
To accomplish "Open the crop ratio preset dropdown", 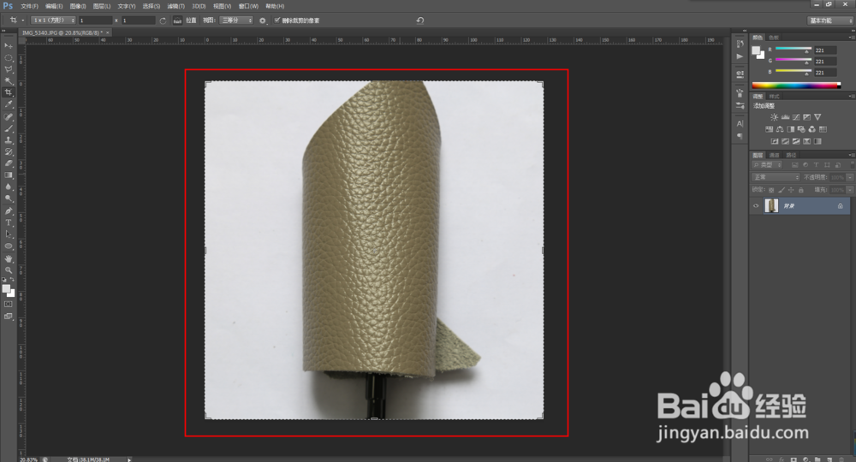I will [53, 21].
